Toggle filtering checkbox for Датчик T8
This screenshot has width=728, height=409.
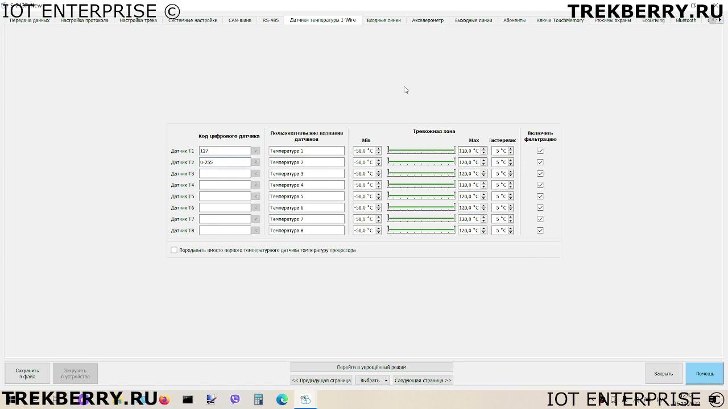click(540, 231)
